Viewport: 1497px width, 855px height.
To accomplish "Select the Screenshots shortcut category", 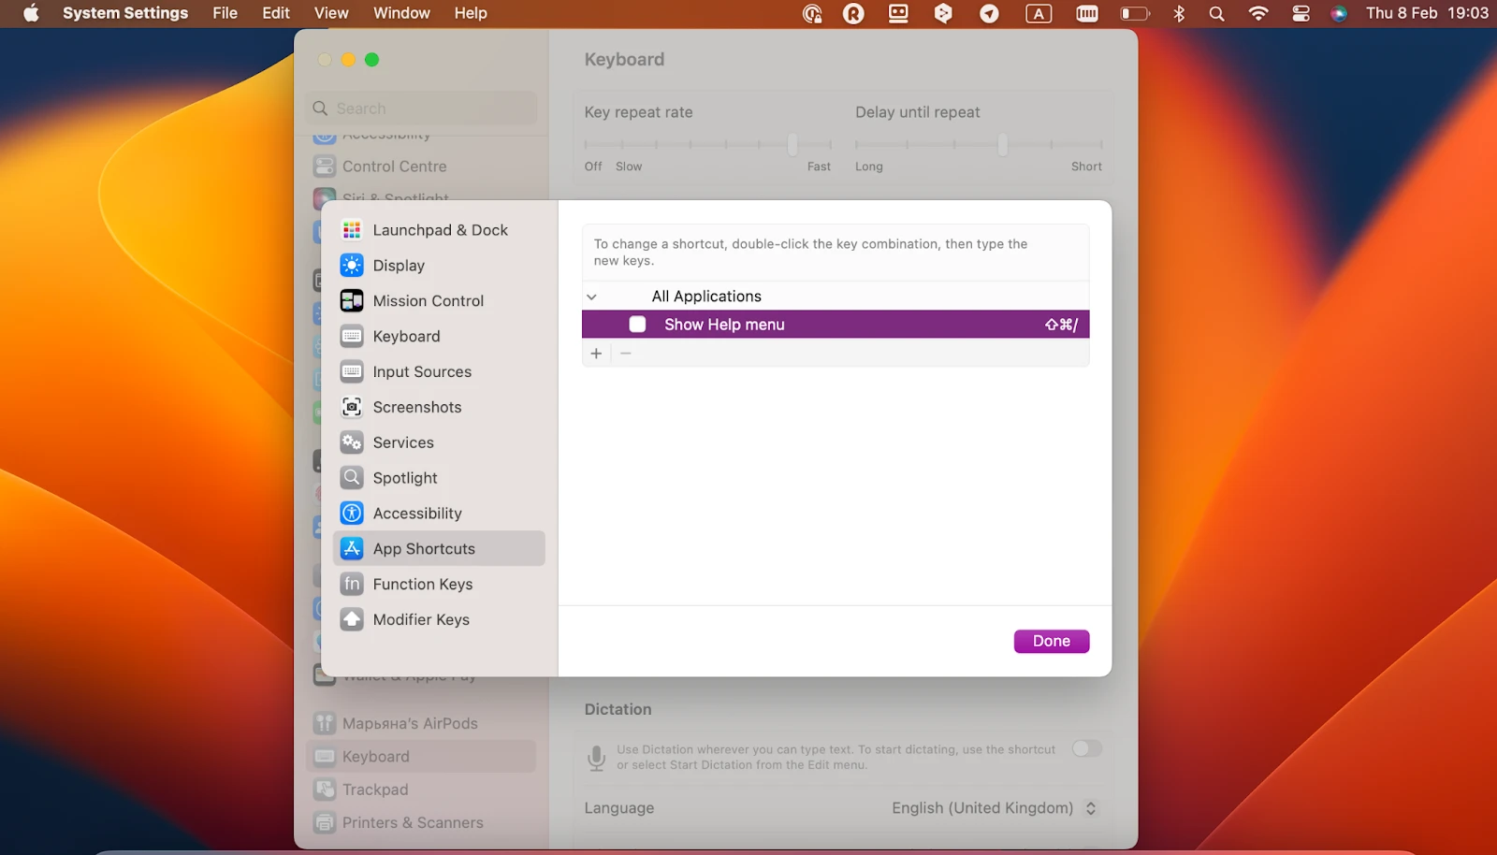I will (x=416, y=407).
